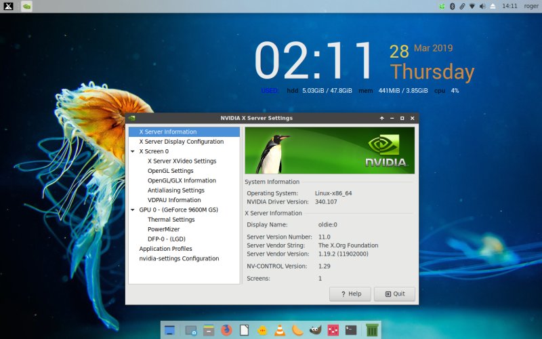Open Antialiasing Settings page
The image size is (542, 339).
(176, 190)
